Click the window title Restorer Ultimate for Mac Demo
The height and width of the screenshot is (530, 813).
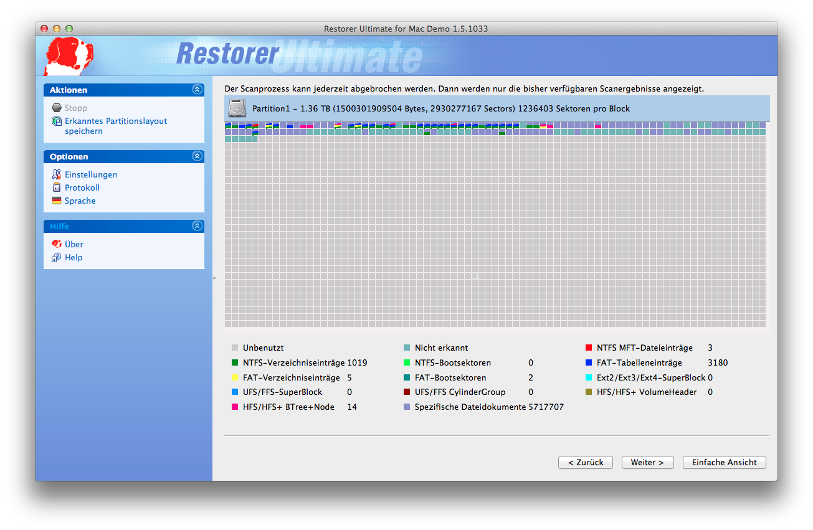406,29
